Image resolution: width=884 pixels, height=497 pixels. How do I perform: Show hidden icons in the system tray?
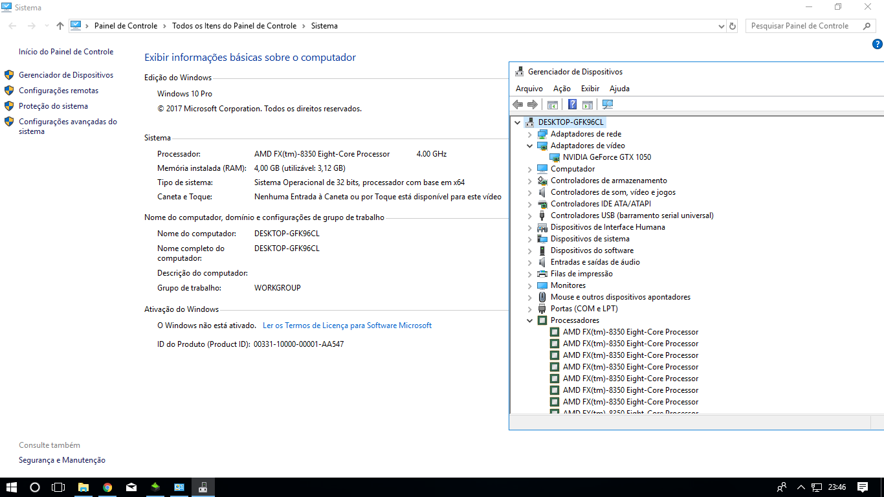coord(801,487)
